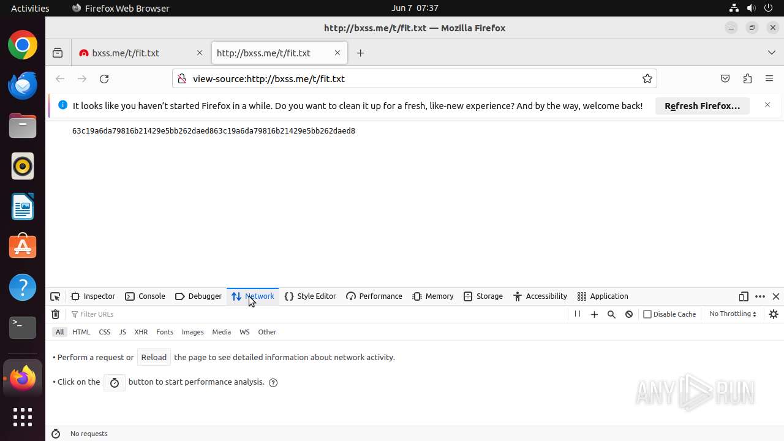
Task: Open new tab with plus button
Action: 360,53
